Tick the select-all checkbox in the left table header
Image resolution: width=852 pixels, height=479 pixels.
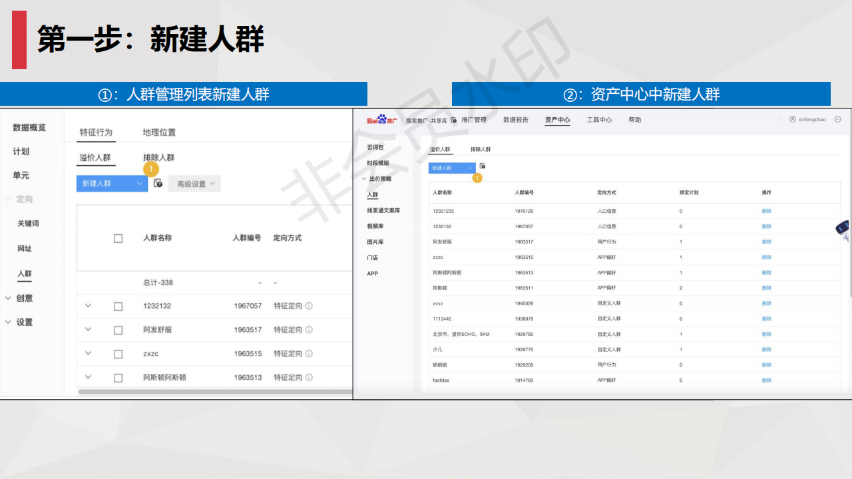tap(118, 238)
